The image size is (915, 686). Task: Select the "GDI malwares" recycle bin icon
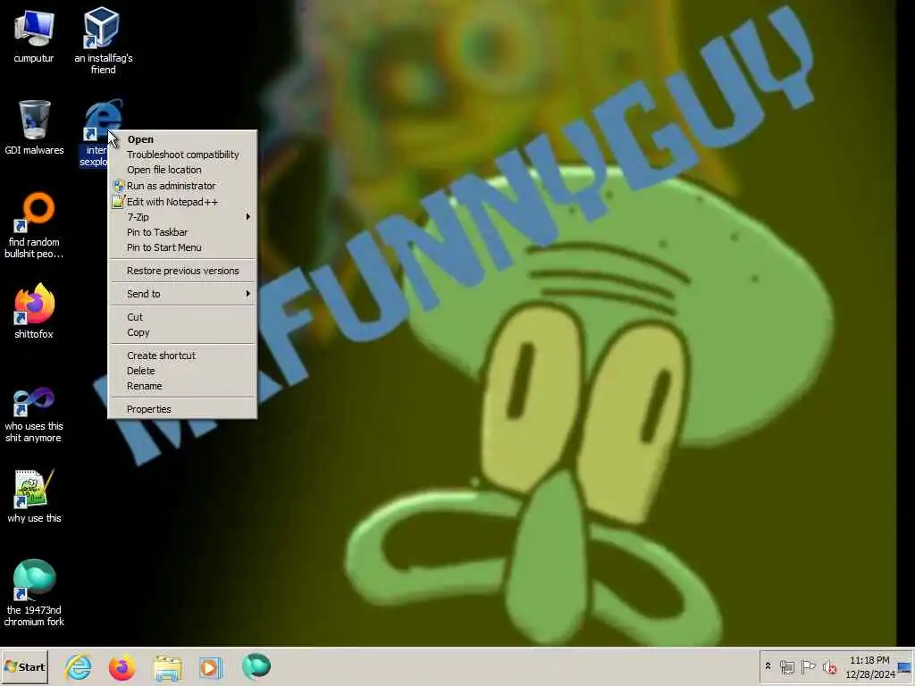pos(35,127)
